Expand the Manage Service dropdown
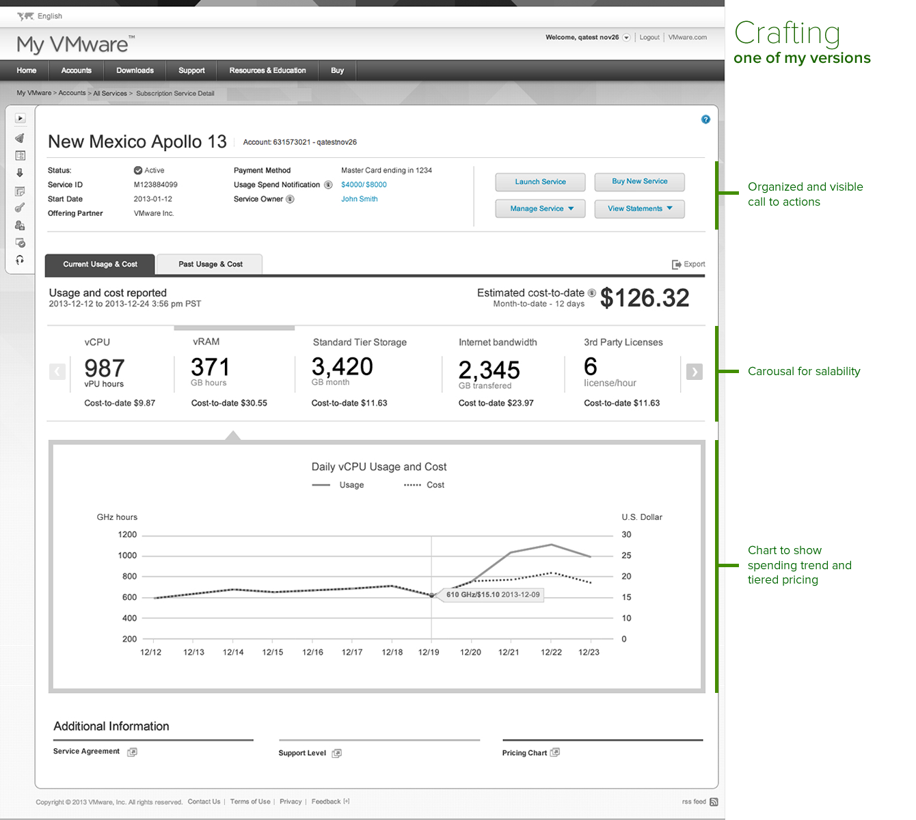Image resolution: width=916 pixels, height=820 pixels. [540, 209]
